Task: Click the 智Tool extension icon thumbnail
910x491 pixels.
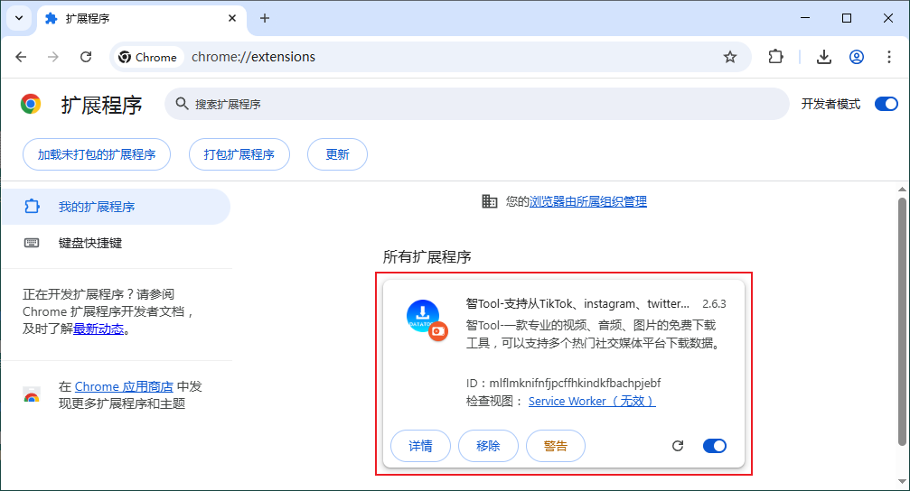Action: [x=423, y=319]
